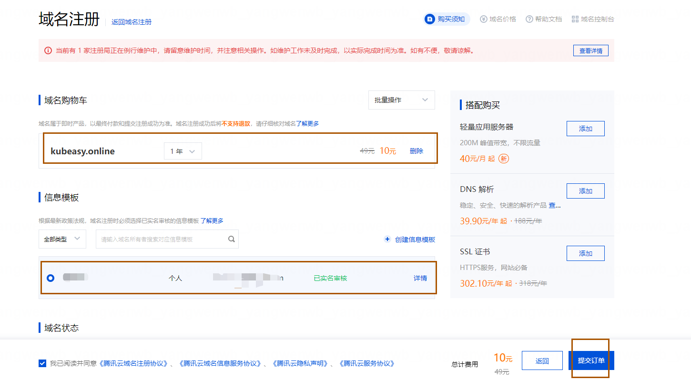Open the 批量操作 dropdown

402,100
